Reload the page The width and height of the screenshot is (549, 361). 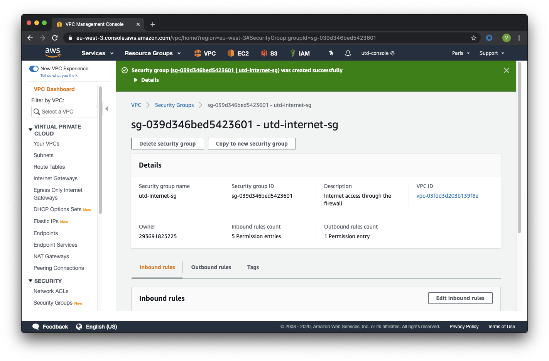[x=55, y=38]
